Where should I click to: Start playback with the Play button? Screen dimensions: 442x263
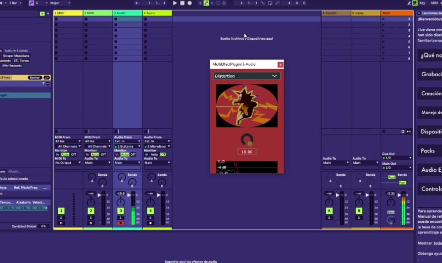(x=176, y=3)
